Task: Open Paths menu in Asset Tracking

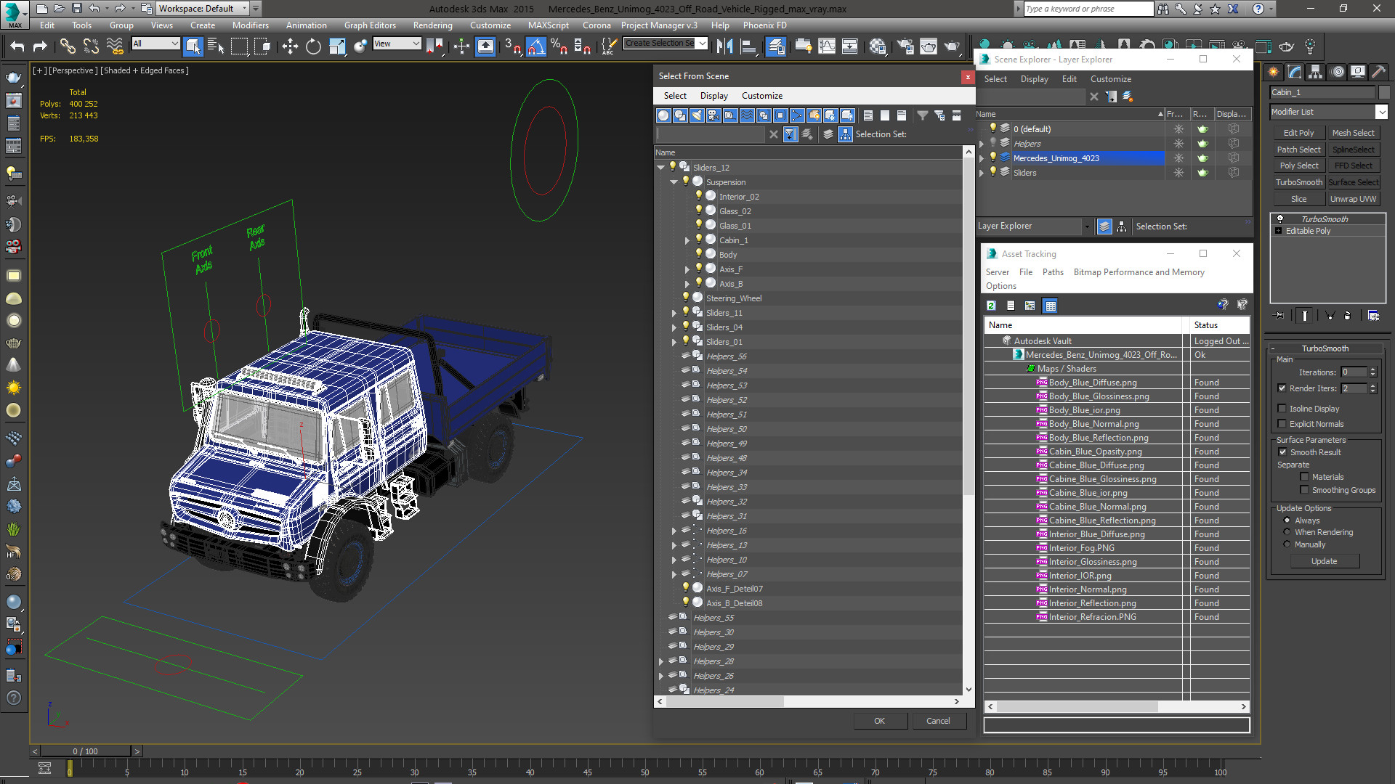Action: click(x=1053, y=272)
